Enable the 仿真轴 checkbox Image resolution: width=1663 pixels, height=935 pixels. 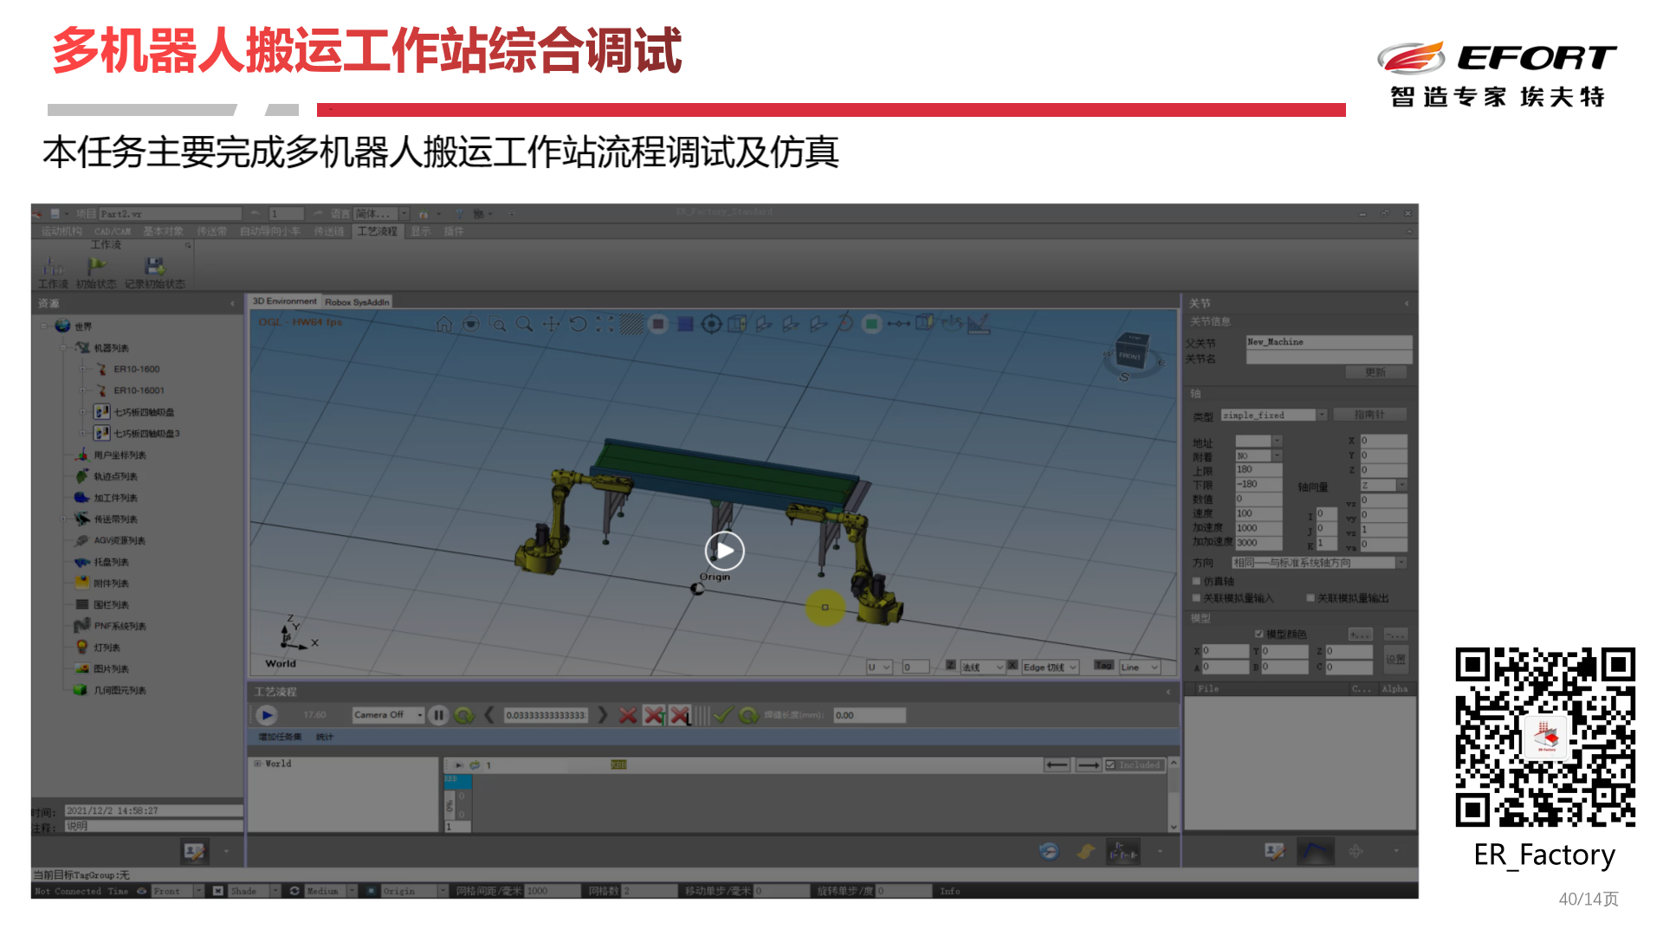tap(1197, 581)
